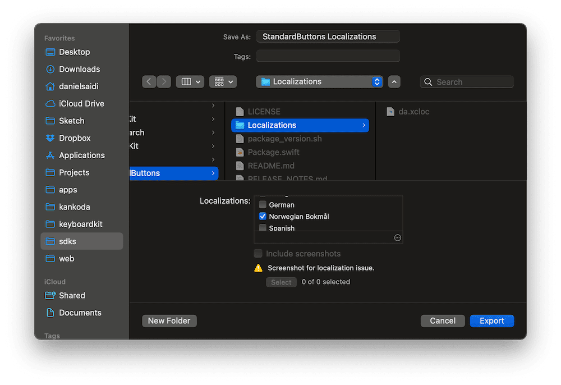Expand the Localizations folder row
561x385 pixels.
click(364, 125)
